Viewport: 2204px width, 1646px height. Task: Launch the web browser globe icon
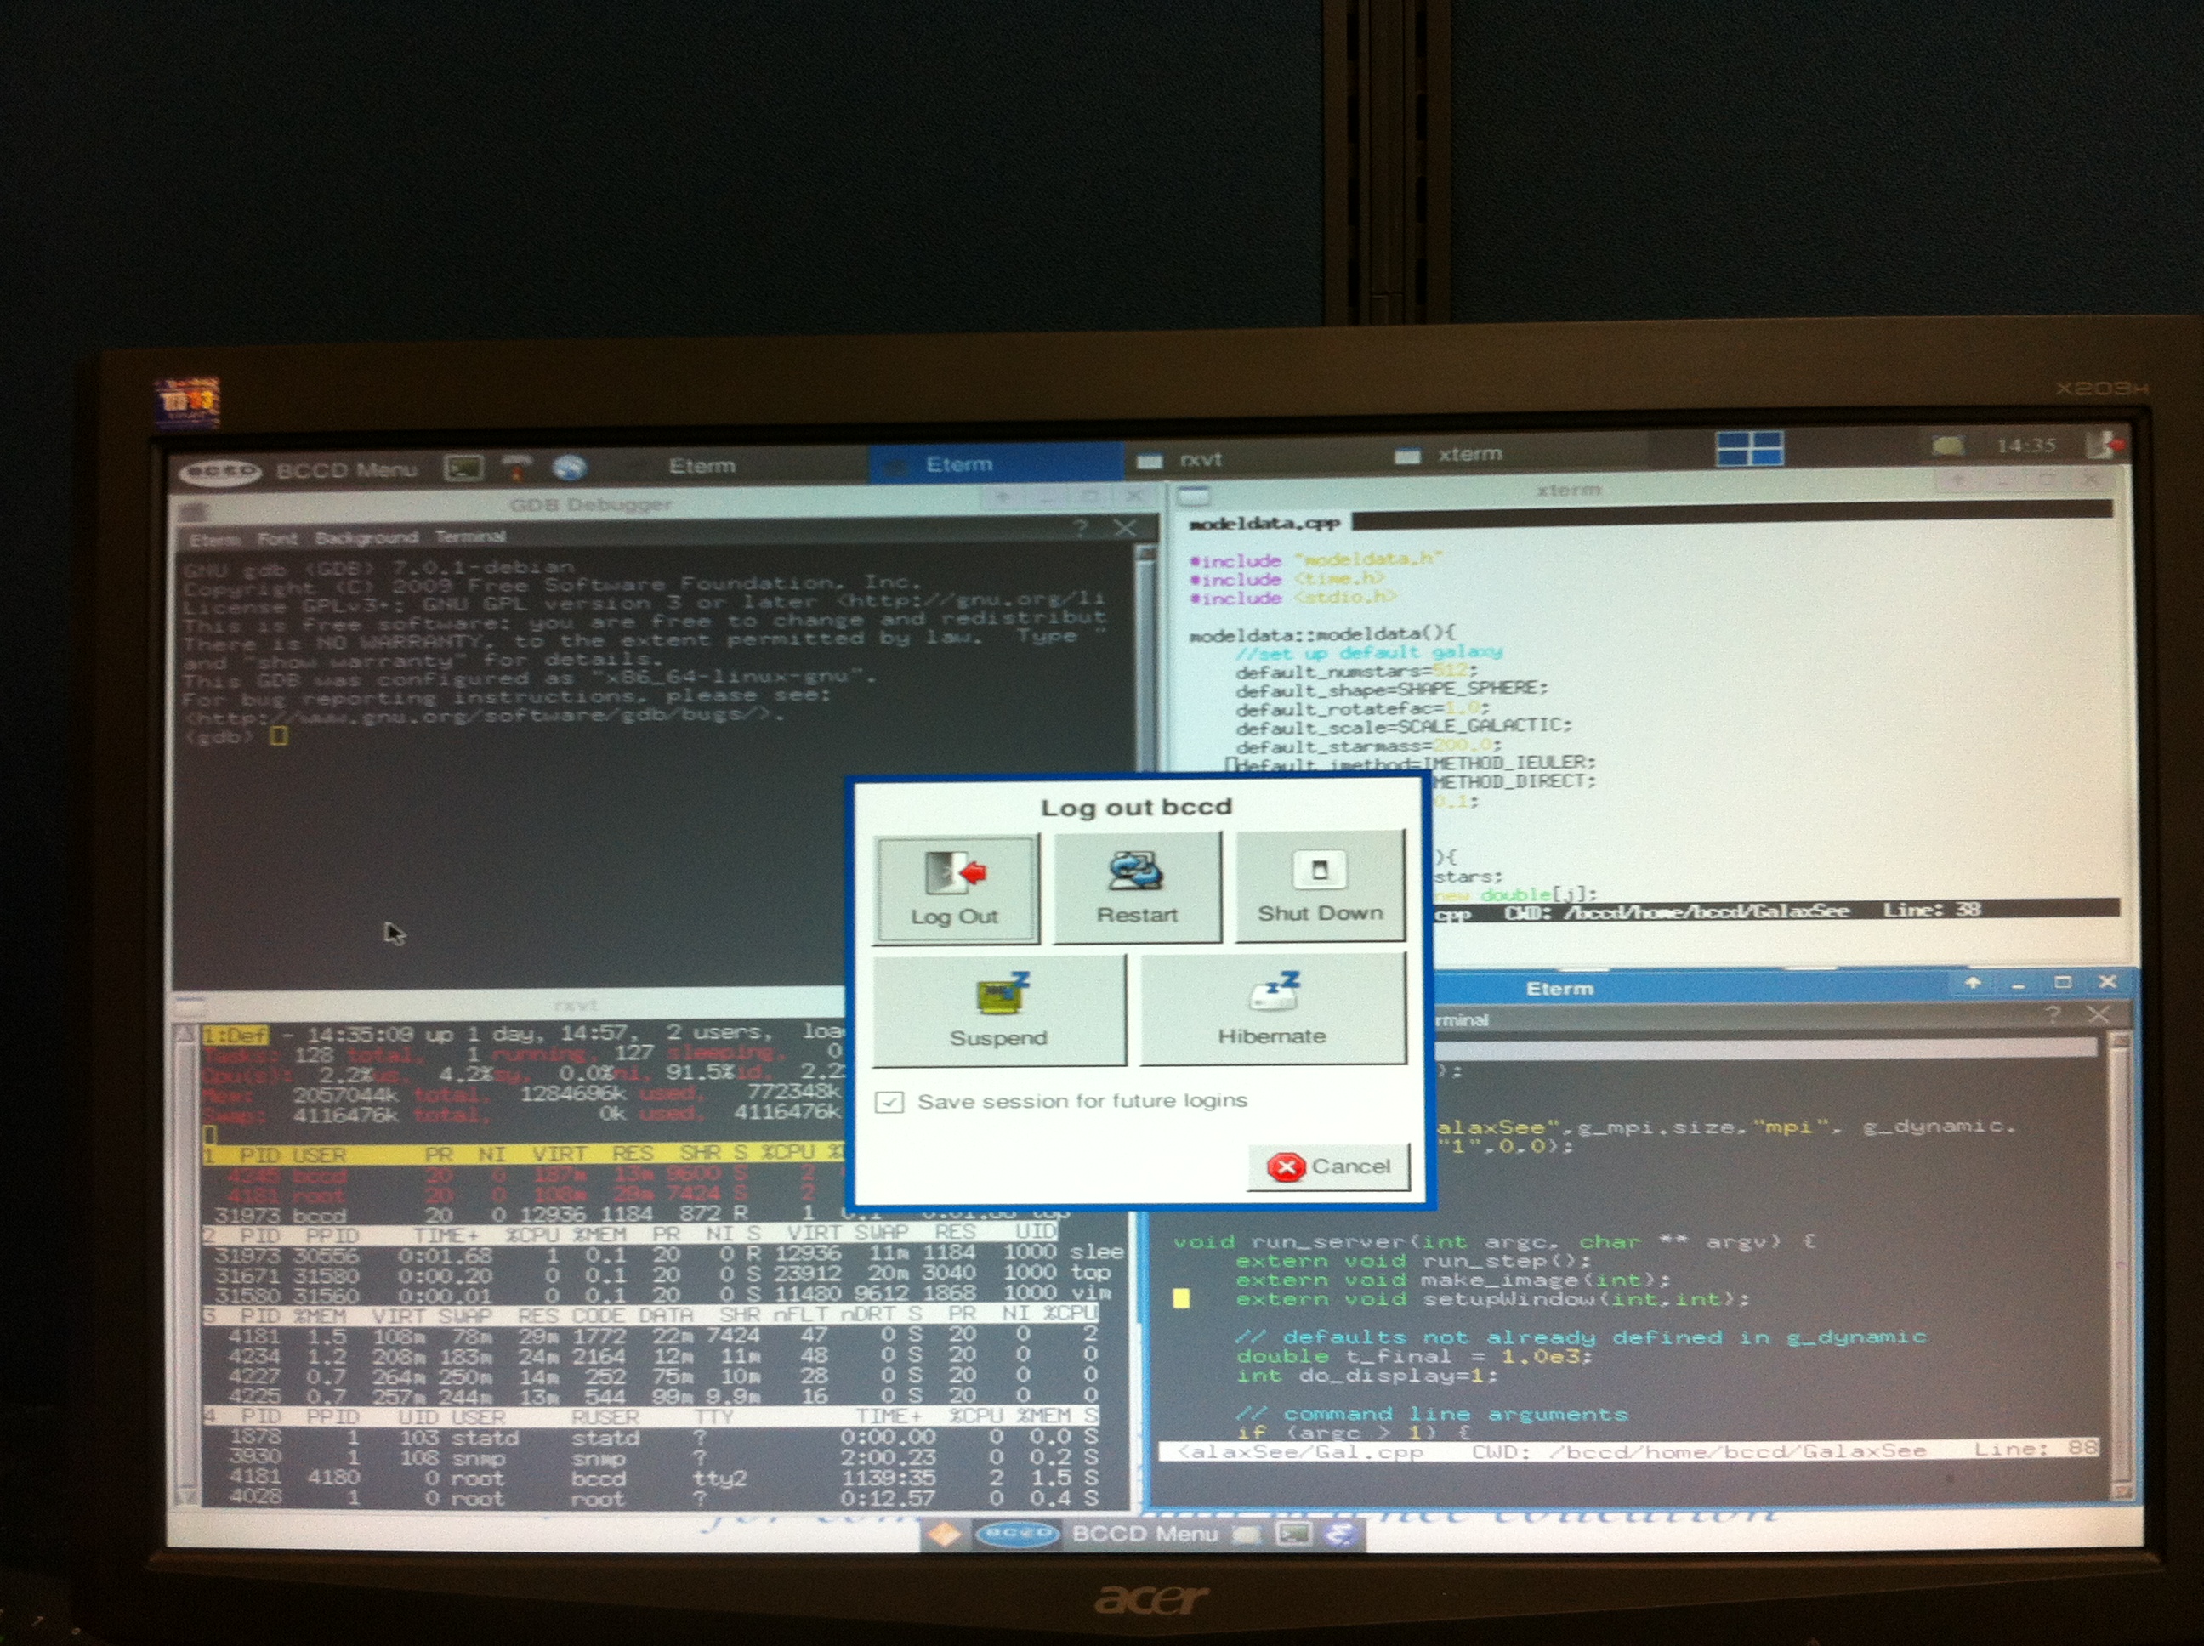(570, 468)
